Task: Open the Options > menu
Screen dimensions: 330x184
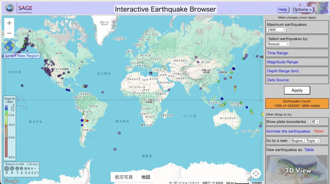Action: coord(302,10)
